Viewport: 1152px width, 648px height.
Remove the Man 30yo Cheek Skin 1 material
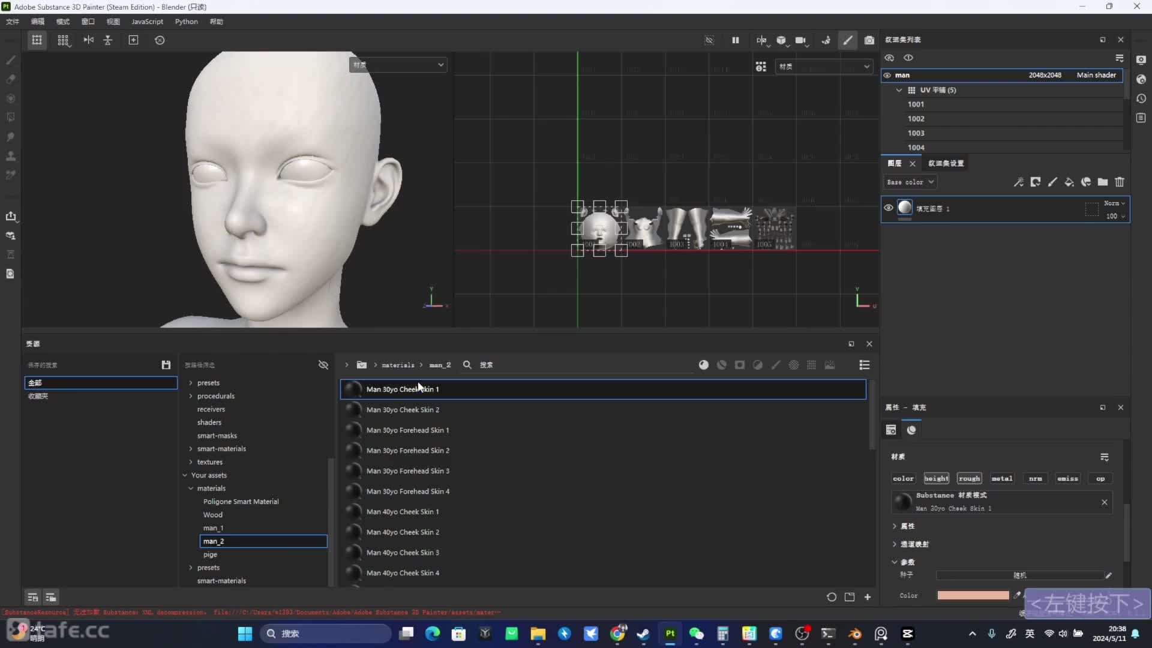pos(1104,502)
